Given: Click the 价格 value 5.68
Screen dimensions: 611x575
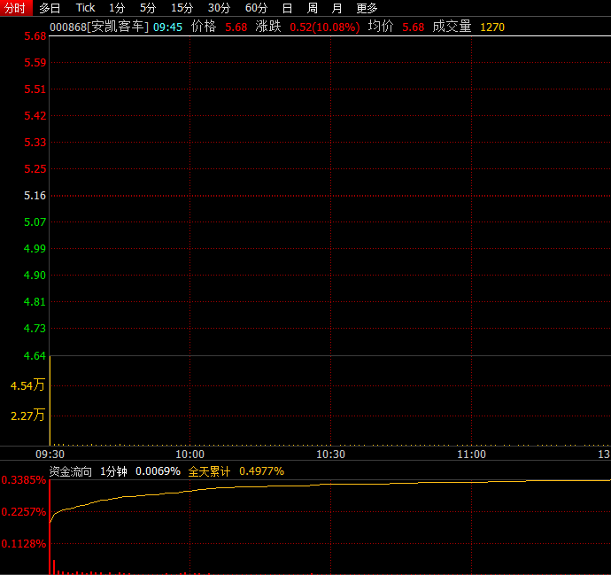Looking at the screenshot, I should (236, 27).
